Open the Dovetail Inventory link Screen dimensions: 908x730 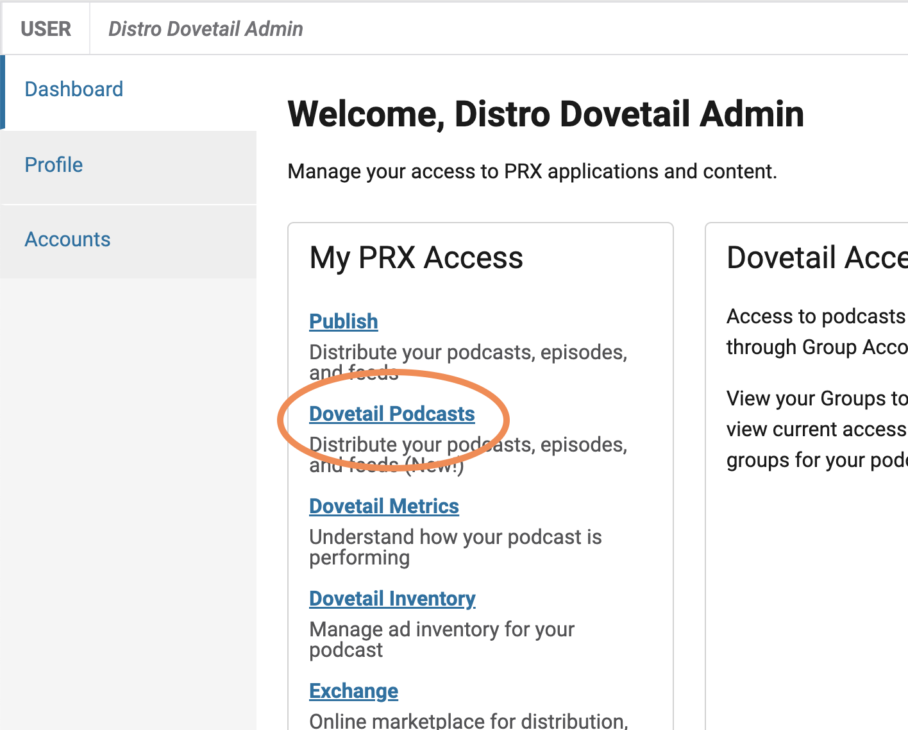click(392, 598)
